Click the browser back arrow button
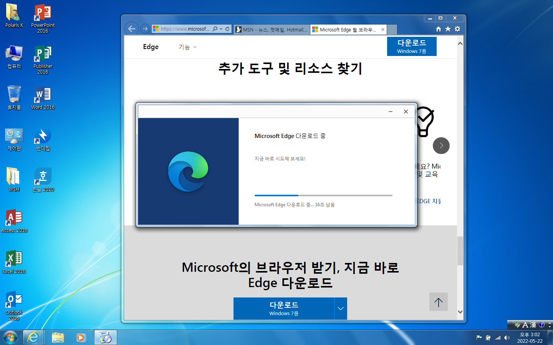 (132, 28)
